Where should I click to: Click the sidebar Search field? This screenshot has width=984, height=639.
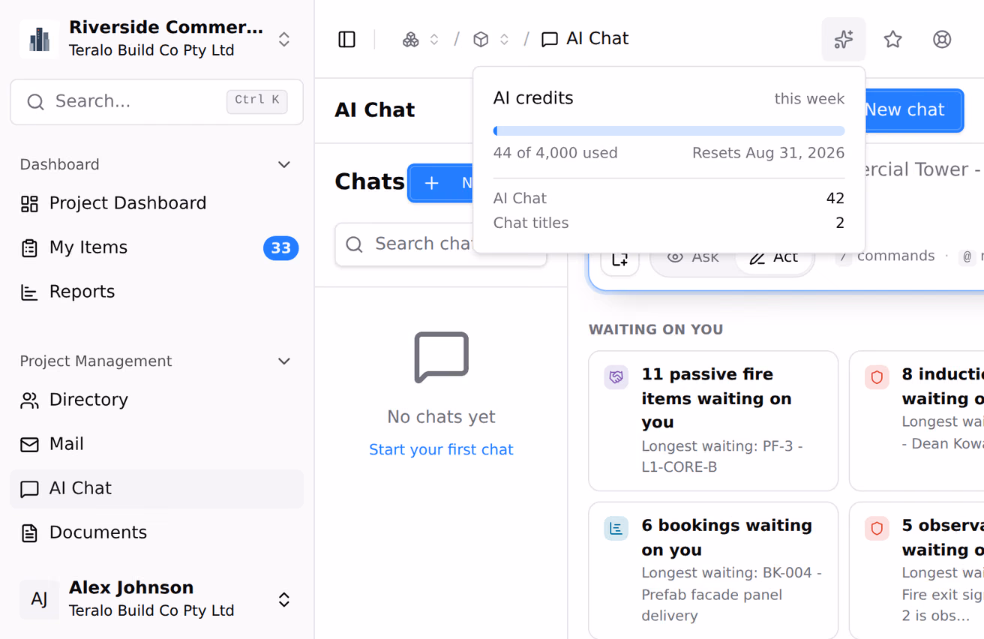pos(157,101)
